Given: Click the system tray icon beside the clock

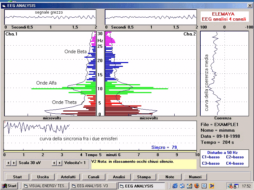Looking at the screenshot, I should coord(236,186).
